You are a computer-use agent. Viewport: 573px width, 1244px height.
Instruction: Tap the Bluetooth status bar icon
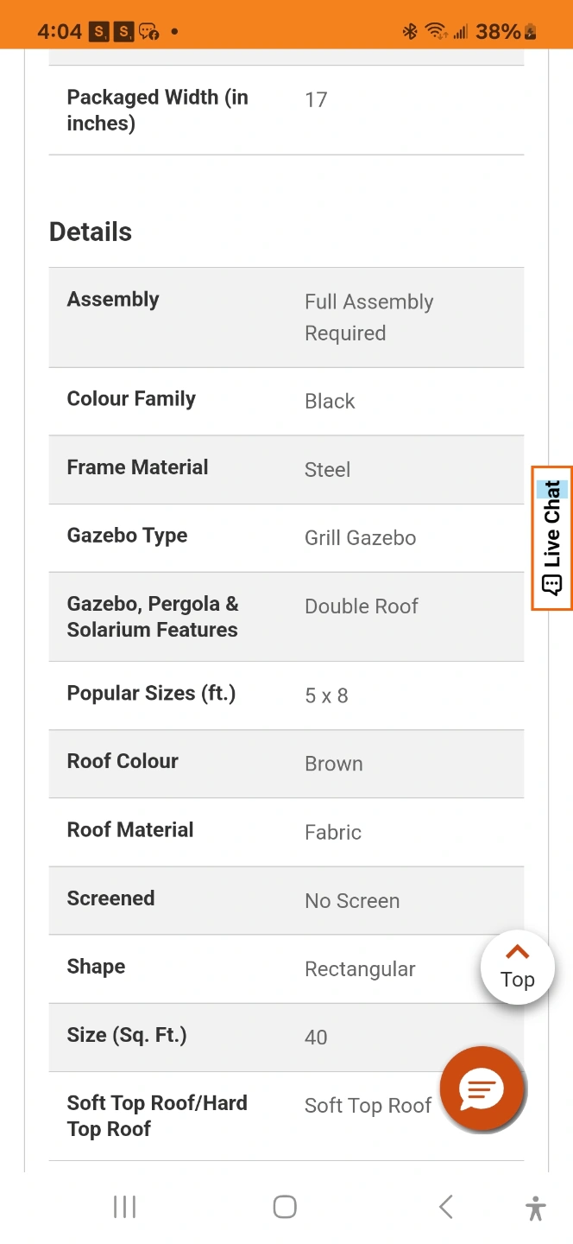point(410,32)
